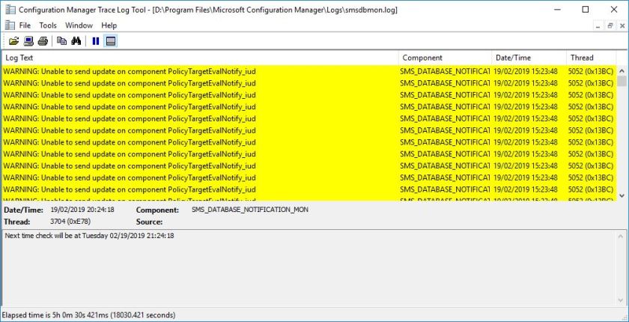
Task: Click the Date/Time column header
Action: tap(528, 58)
